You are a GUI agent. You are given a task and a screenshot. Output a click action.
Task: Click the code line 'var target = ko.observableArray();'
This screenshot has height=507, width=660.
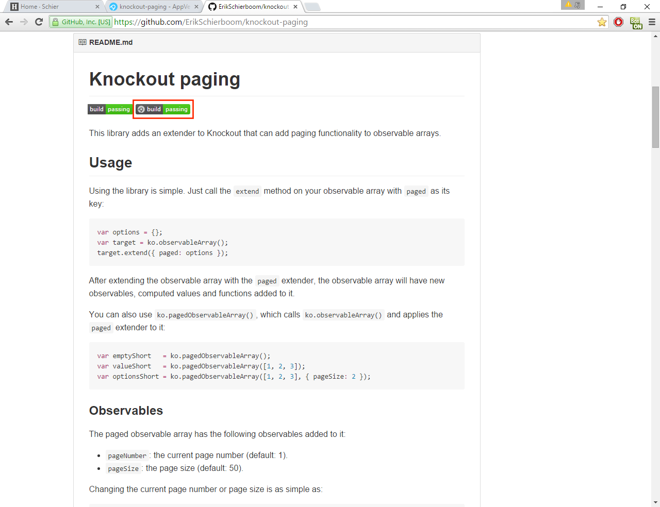click(162, 243)
